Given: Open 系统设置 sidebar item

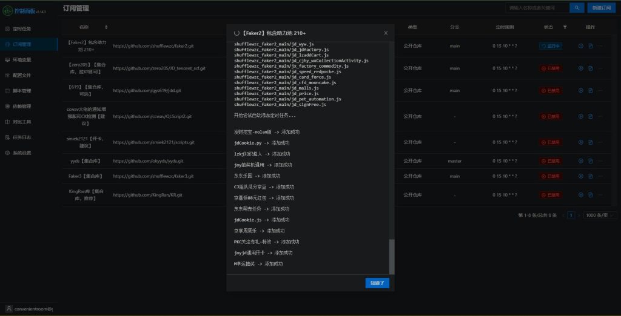Looking at the screenshot, I should (29, 153).
